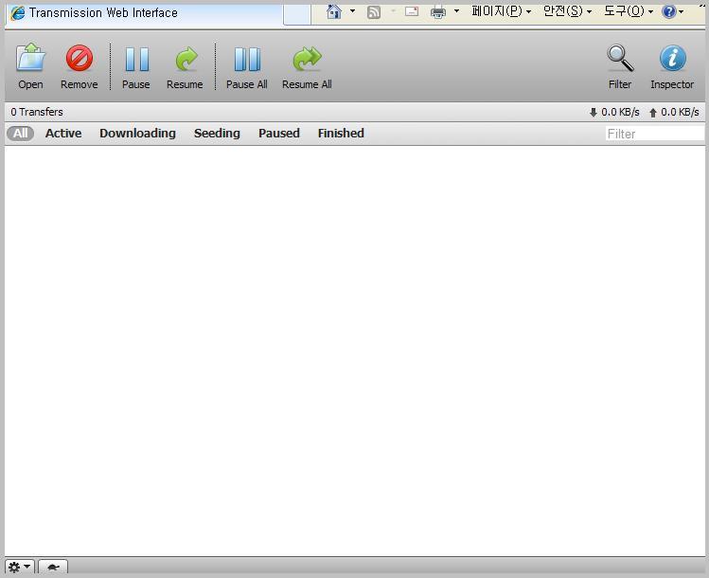This screenshot has width=709, height=578.
Task: Show only Paused transfers
Action: click(279, 133)
